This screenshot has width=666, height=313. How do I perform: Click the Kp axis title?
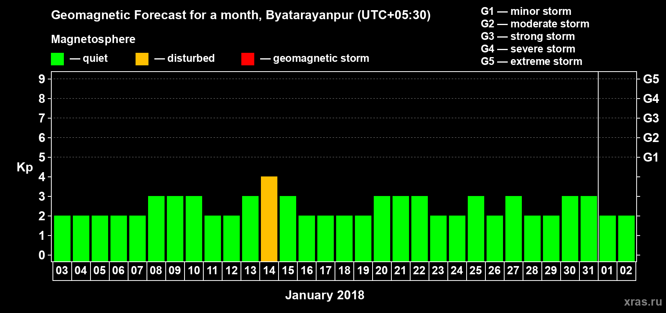point(25,167)
